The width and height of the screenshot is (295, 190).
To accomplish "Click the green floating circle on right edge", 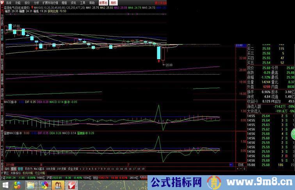I will pos(293,135).
